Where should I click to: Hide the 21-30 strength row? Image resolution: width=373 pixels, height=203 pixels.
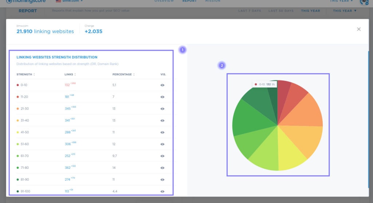(x=162, y=109)
